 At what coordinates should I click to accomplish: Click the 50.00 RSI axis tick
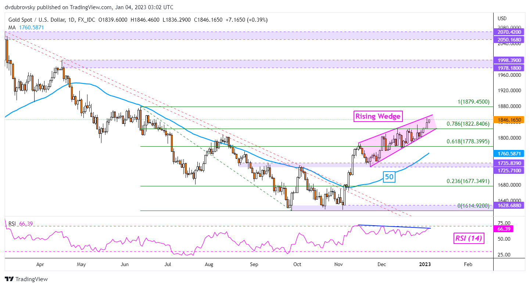504,239
